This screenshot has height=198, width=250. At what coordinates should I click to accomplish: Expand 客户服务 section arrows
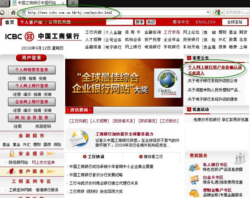[51, 171]
